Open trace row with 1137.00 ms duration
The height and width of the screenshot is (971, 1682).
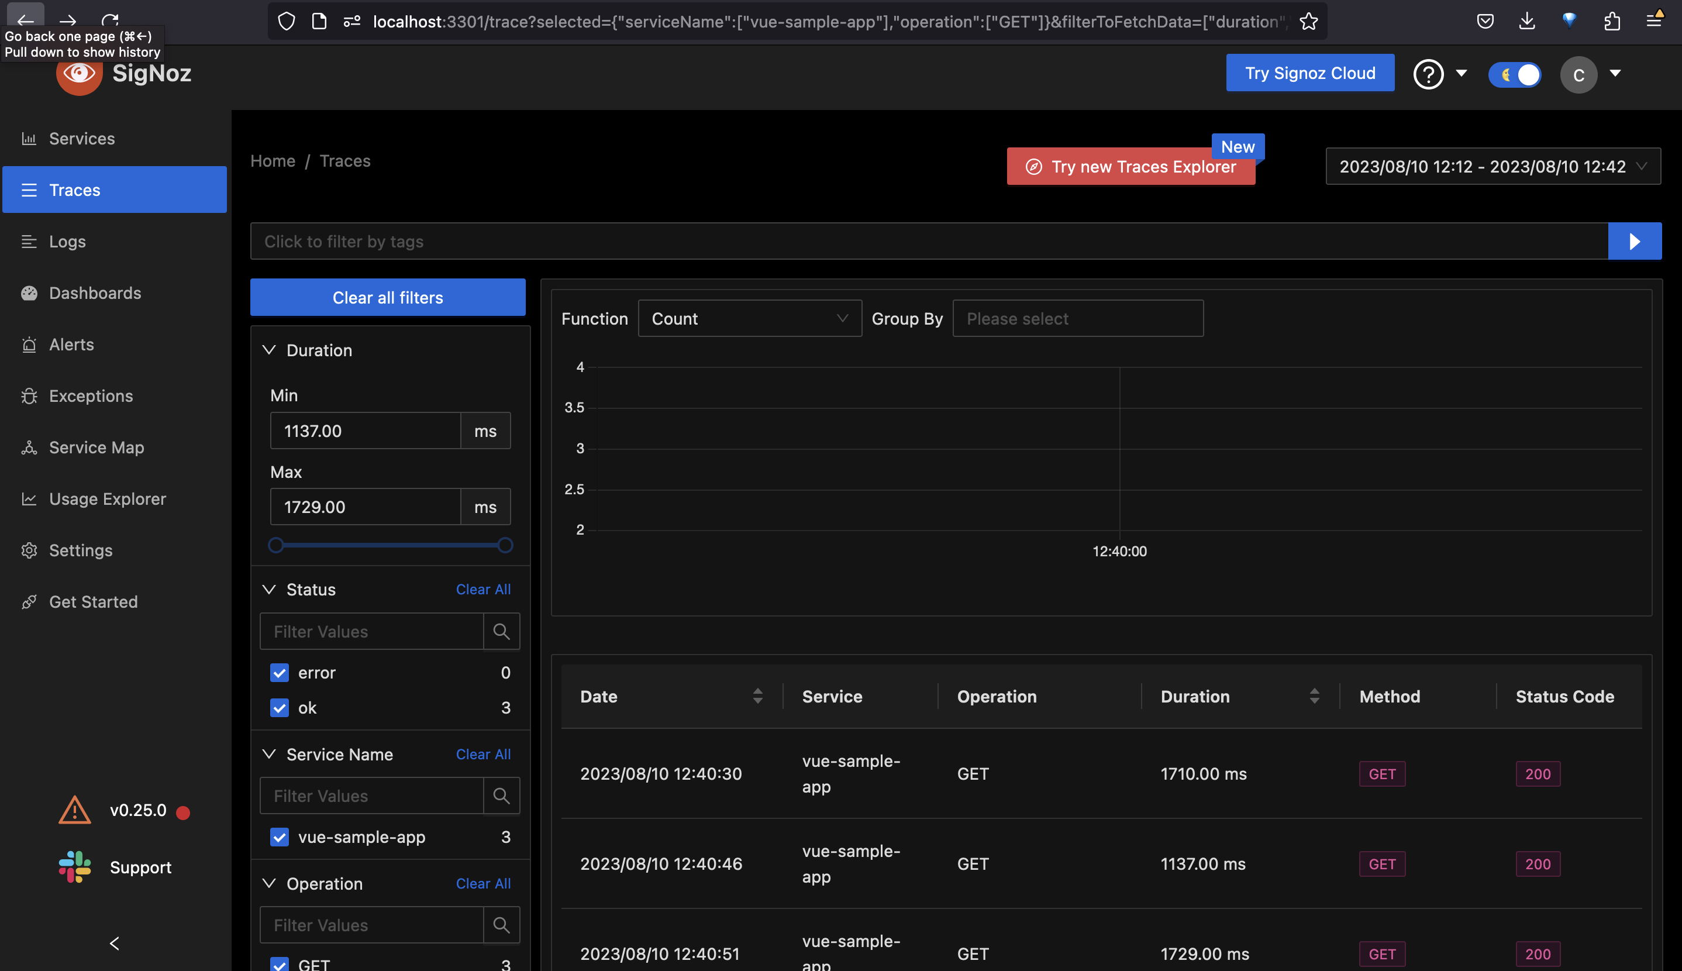1101,863
